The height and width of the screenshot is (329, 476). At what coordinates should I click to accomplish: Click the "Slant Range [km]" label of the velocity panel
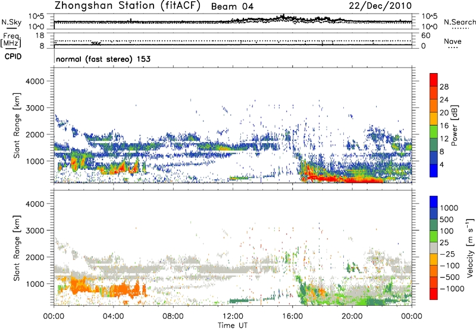coord(17,248)
